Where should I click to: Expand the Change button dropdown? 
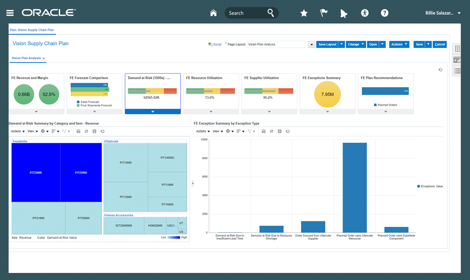[x=356, y=44]
